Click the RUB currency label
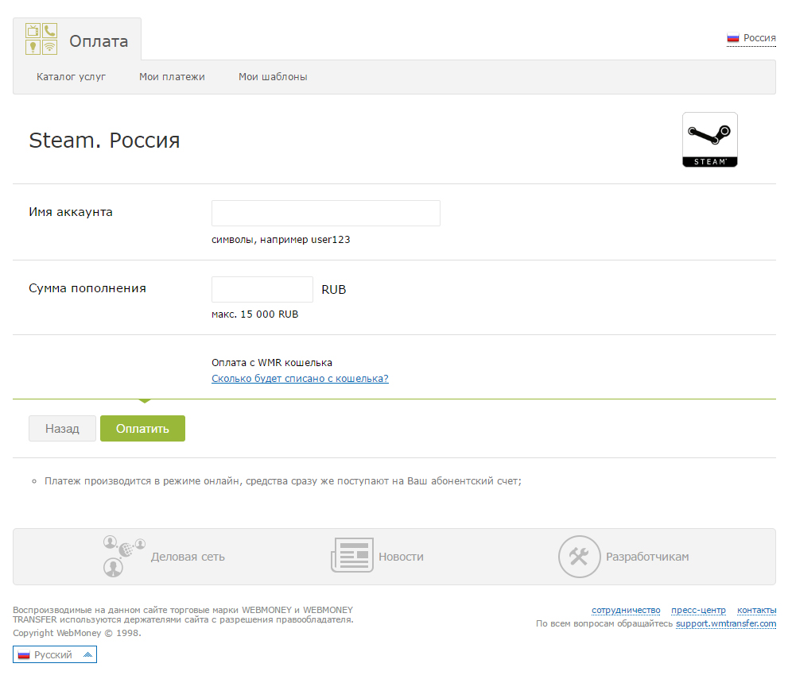 tap(334, 290)
